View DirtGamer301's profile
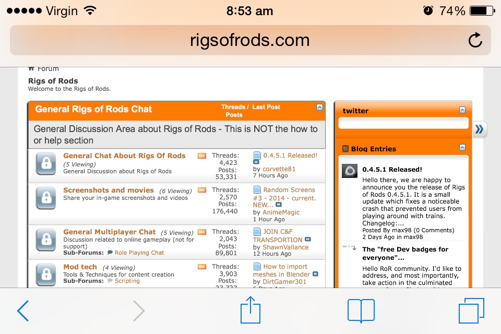 (x=284, y=282)
